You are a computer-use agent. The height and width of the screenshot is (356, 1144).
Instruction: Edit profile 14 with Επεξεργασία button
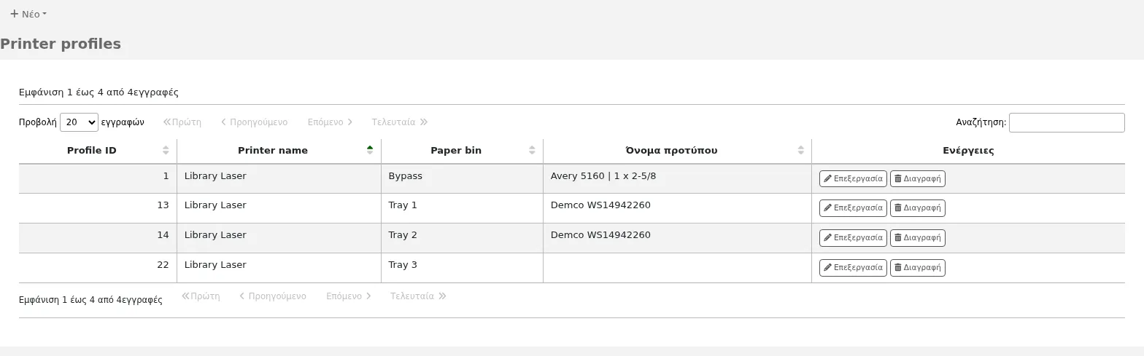[x=853, y=238]
